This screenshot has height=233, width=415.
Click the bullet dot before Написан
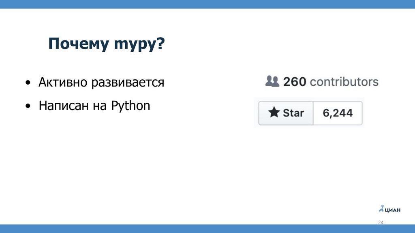[x=28, y=106]
